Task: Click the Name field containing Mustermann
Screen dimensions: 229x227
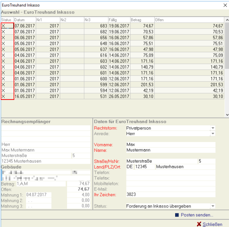Action: pyautogui.click(x=171, y=150)
